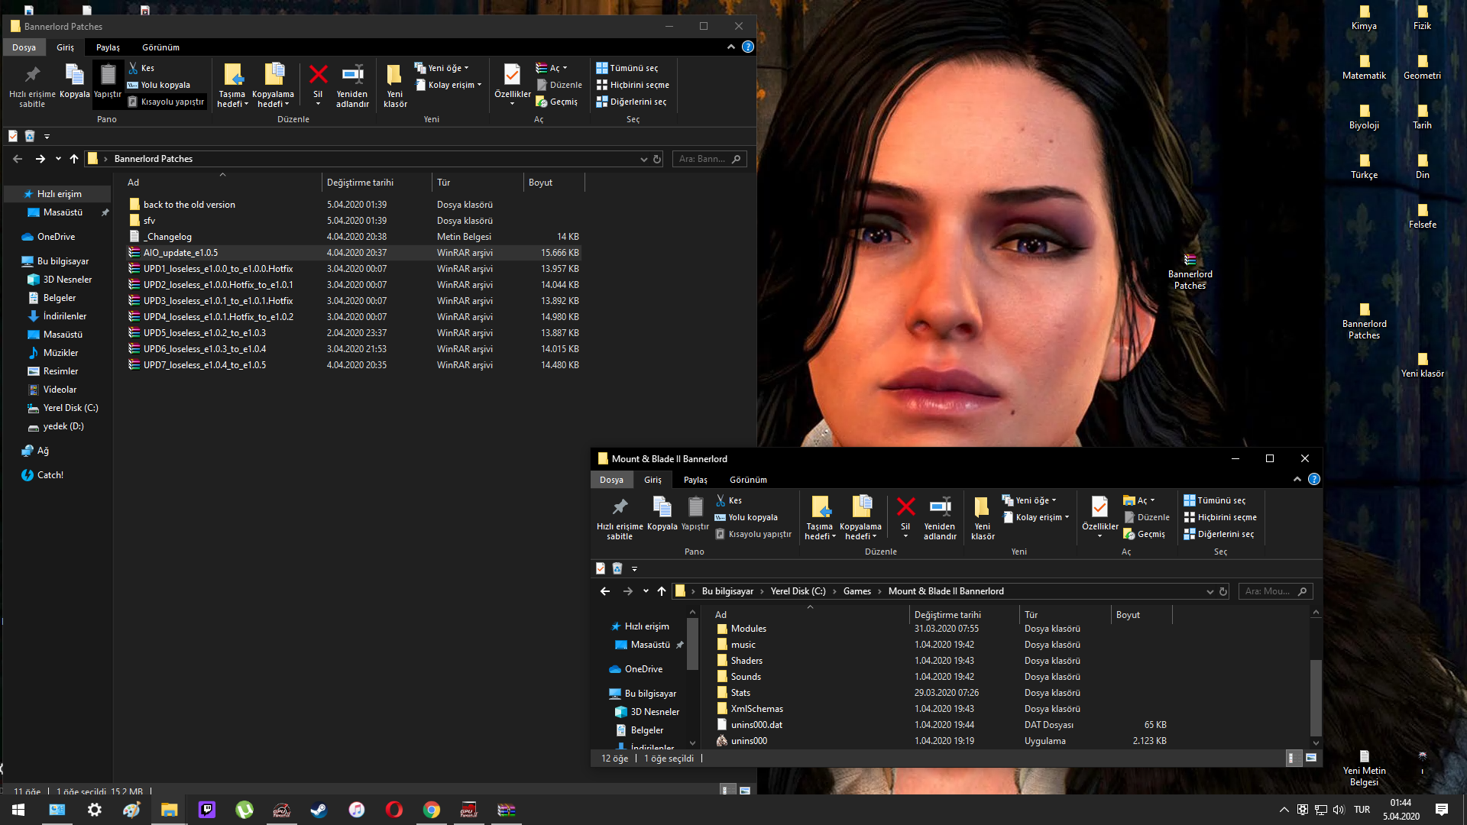This screenshot has height=825, width=1467.
Task: Delete with Sil in Bannerlord Patches ribbon
Action: [318, 85]
